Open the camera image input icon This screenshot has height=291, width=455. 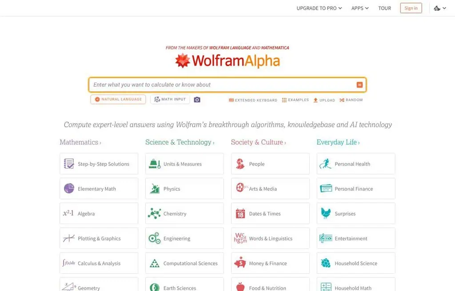197,100
